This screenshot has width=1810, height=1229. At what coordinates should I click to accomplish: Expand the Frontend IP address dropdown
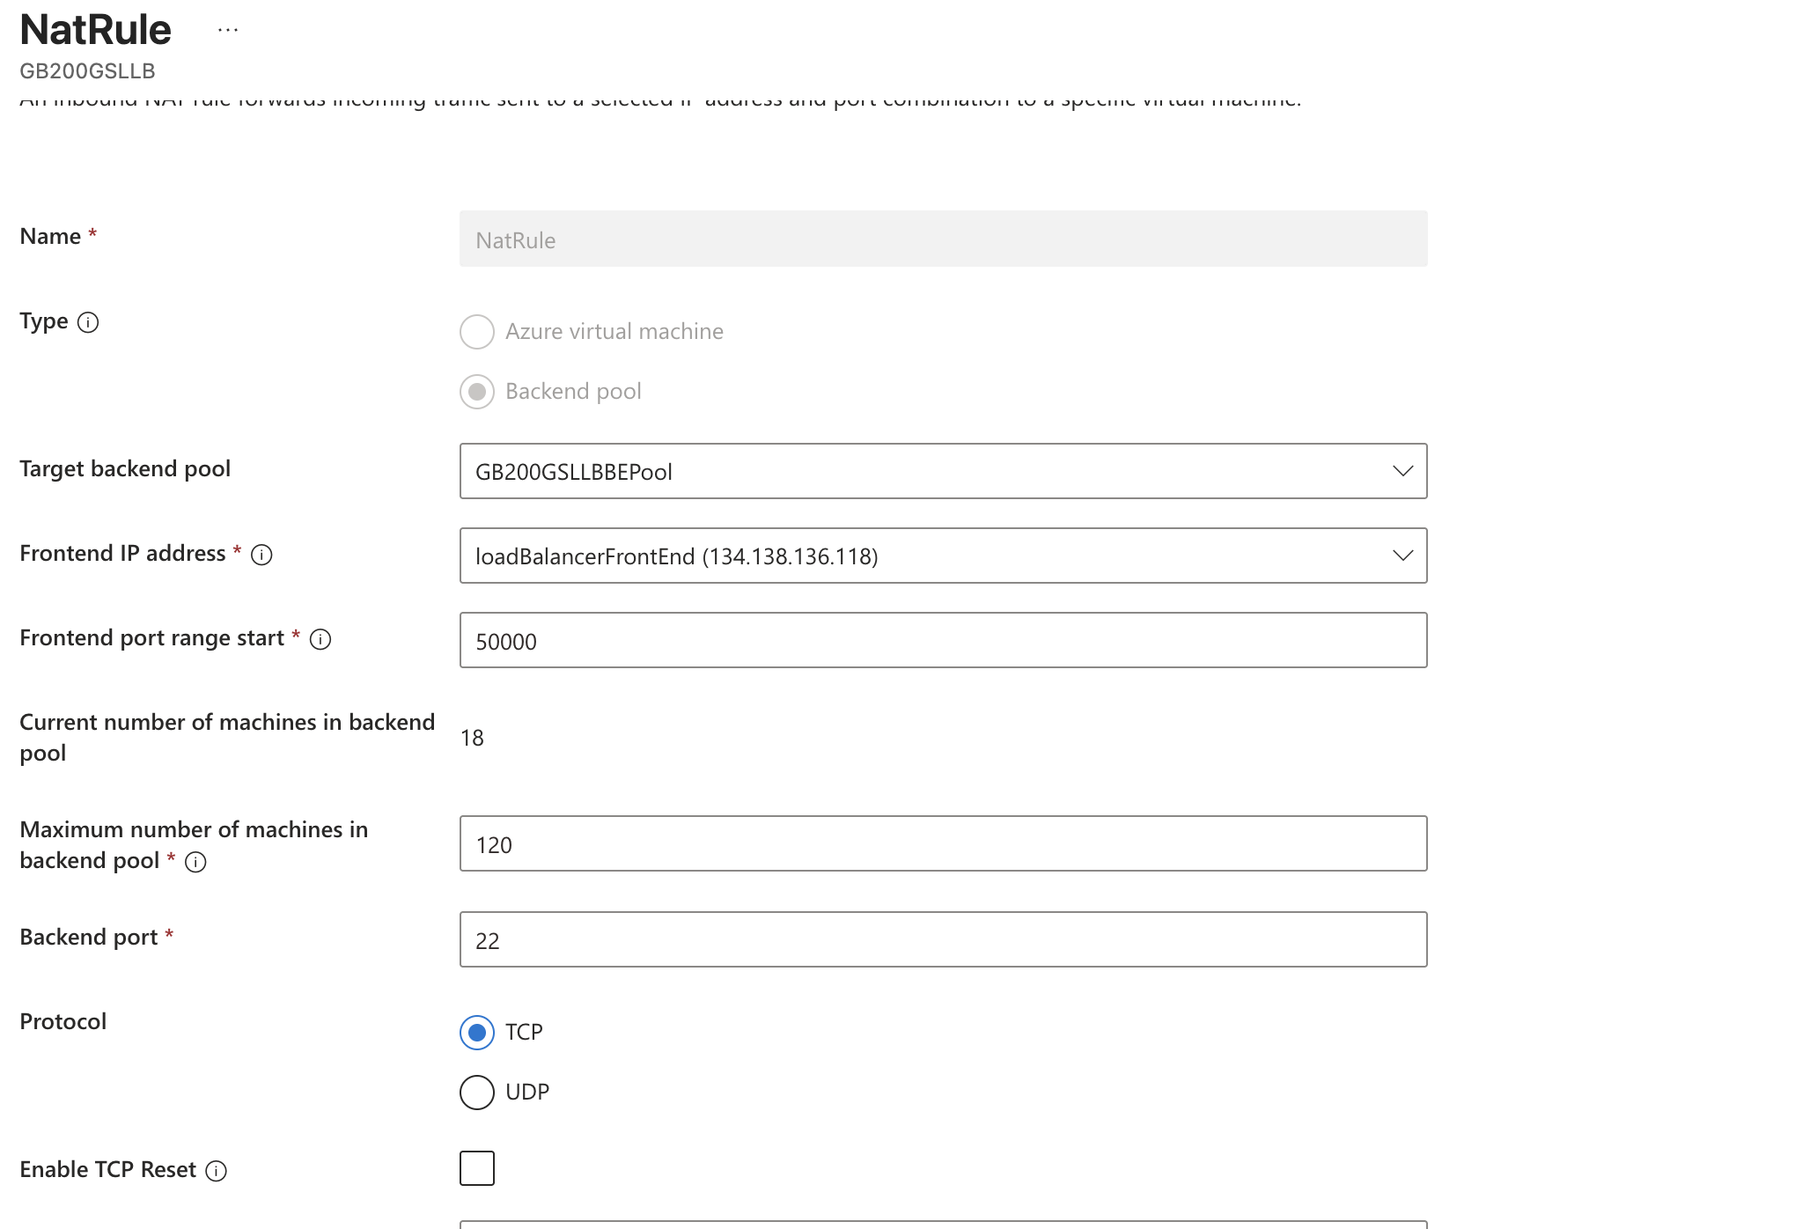tap(942, 556)
